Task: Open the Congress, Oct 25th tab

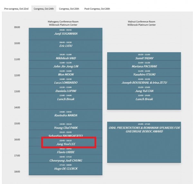Action: click(69, 9)
